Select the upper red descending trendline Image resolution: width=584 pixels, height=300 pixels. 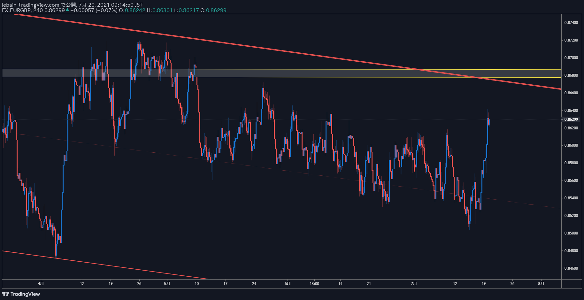[288, 51]
